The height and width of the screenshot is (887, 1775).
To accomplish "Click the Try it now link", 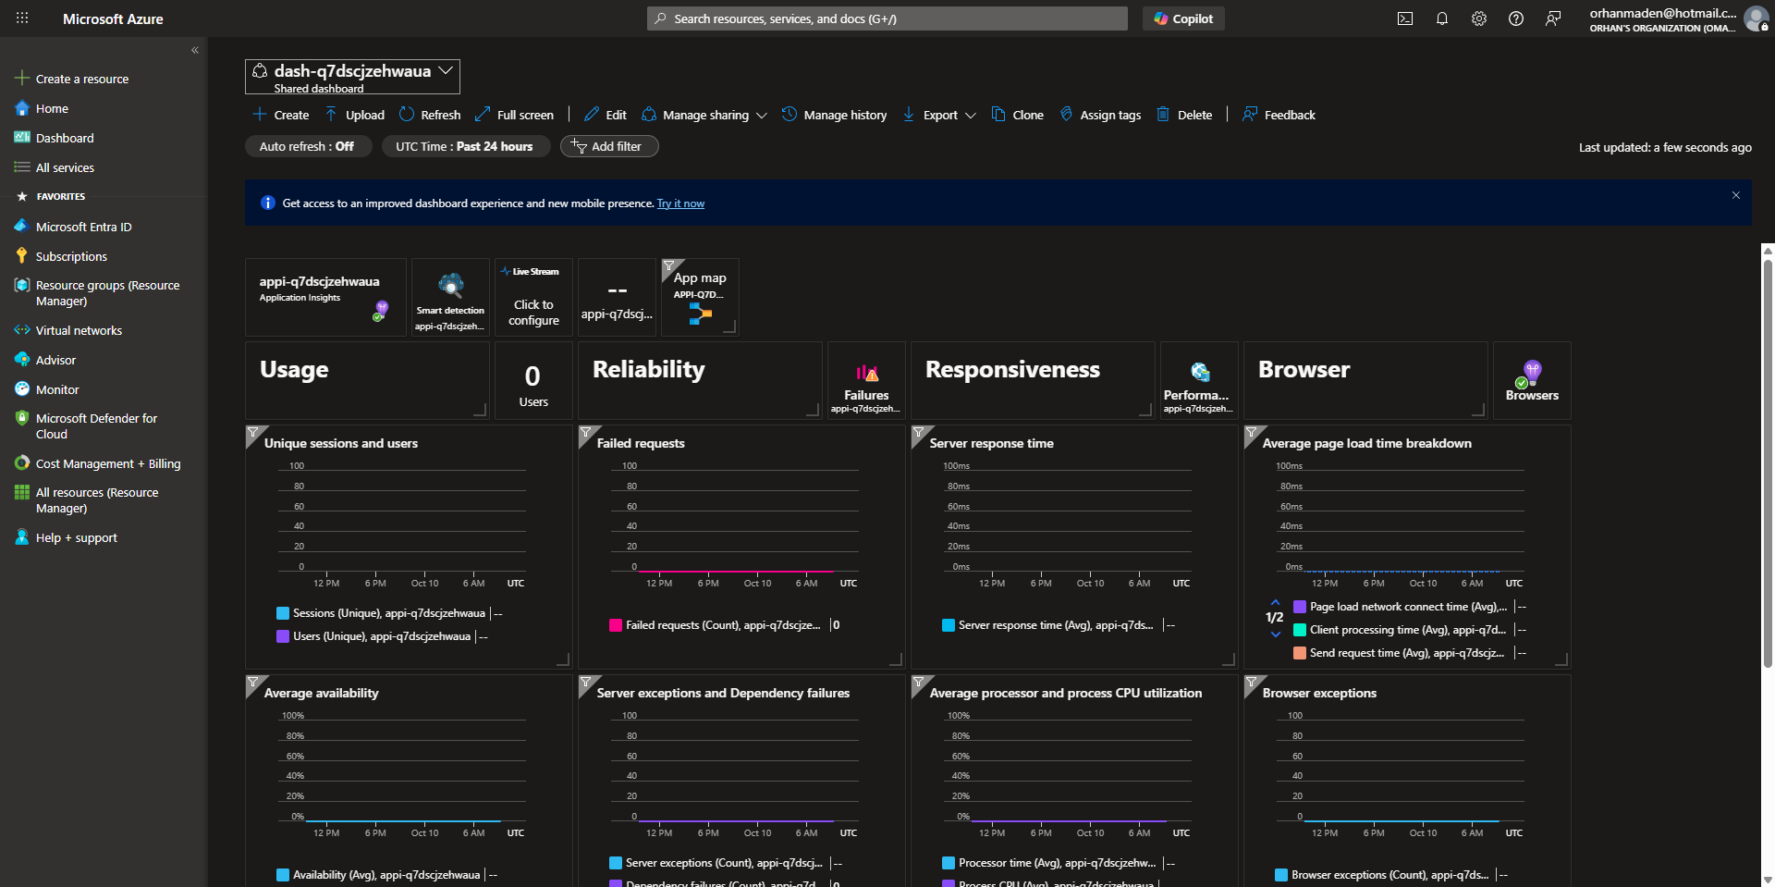I will tap(680, 203).
